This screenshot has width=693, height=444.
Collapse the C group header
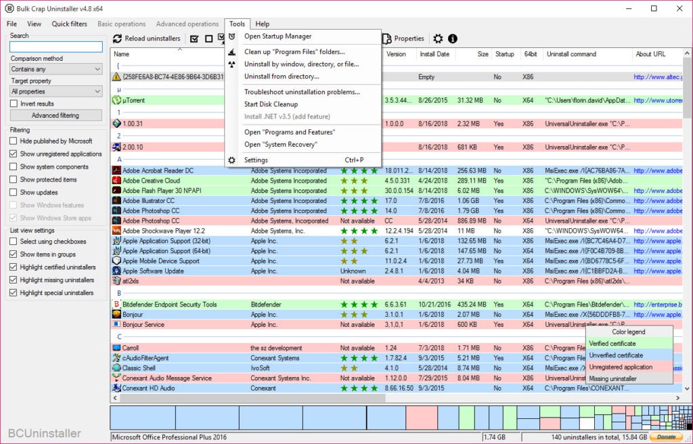tap(119, 336)
